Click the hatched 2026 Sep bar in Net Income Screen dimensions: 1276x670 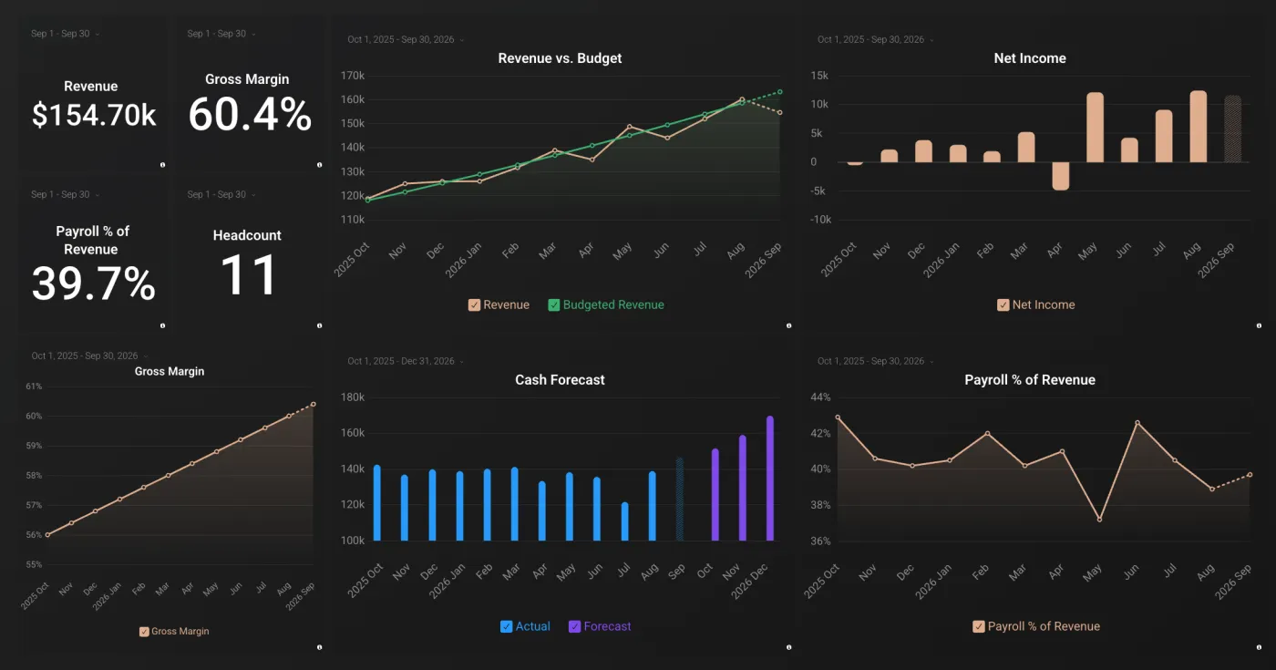coord(1232,129)
